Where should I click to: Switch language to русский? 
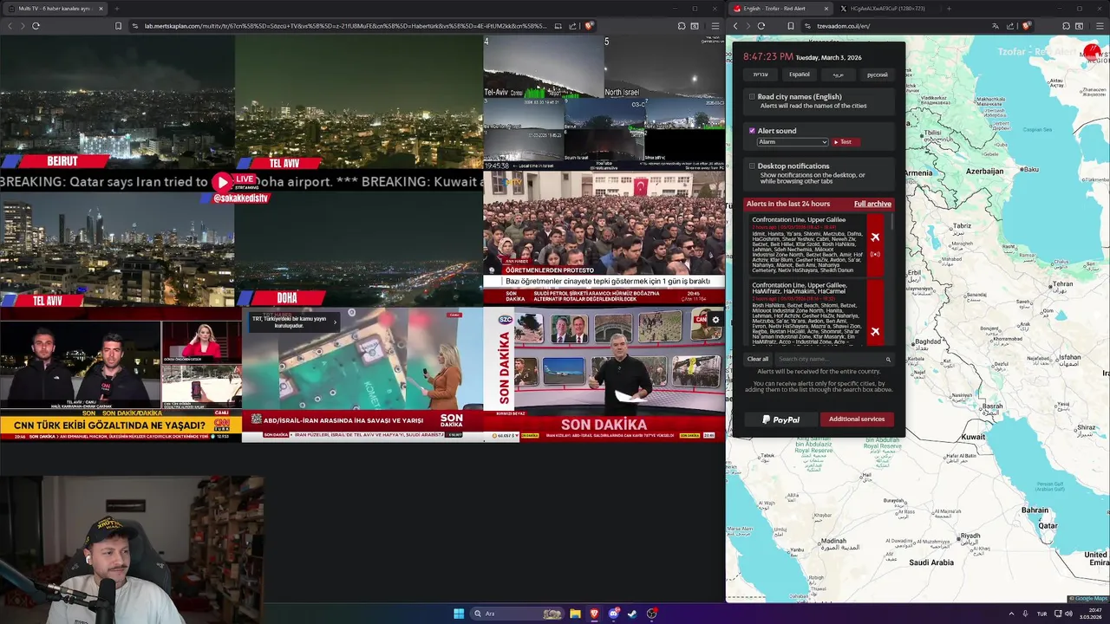point(878,75)
